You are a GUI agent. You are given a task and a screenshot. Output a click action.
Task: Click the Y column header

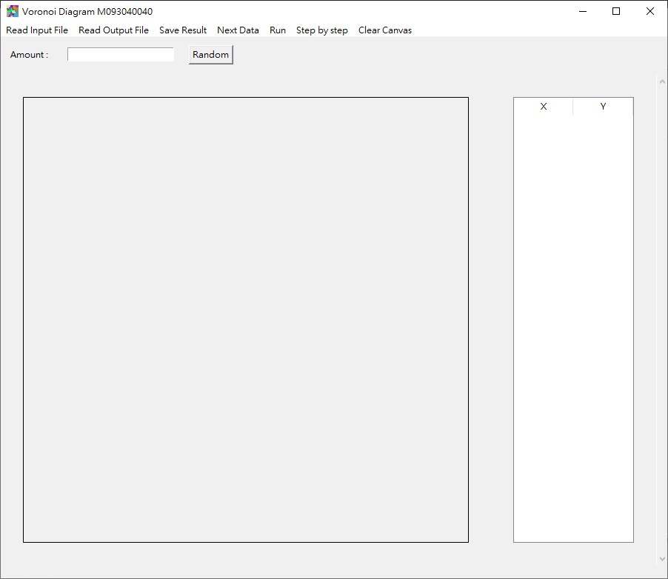(x=603, y=107)
